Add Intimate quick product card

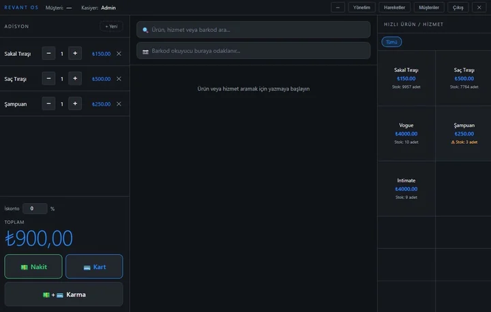[406, 189]
